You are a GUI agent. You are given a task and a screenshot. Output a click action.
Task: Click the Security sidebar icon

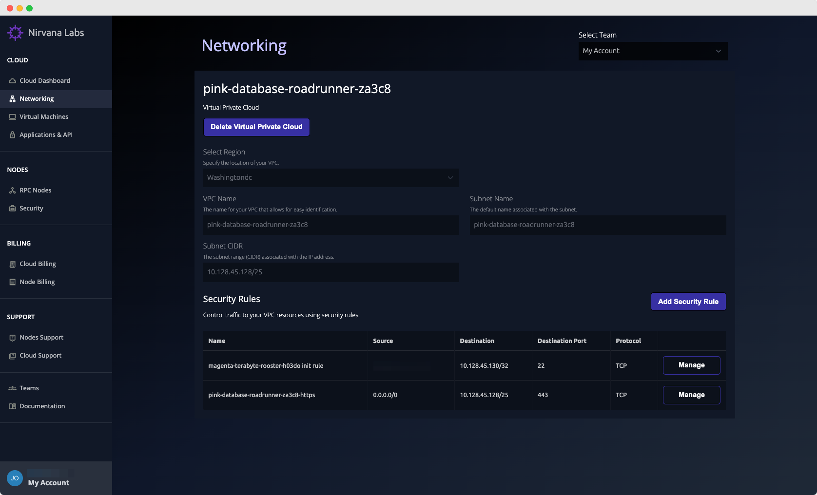click(13, 209)
